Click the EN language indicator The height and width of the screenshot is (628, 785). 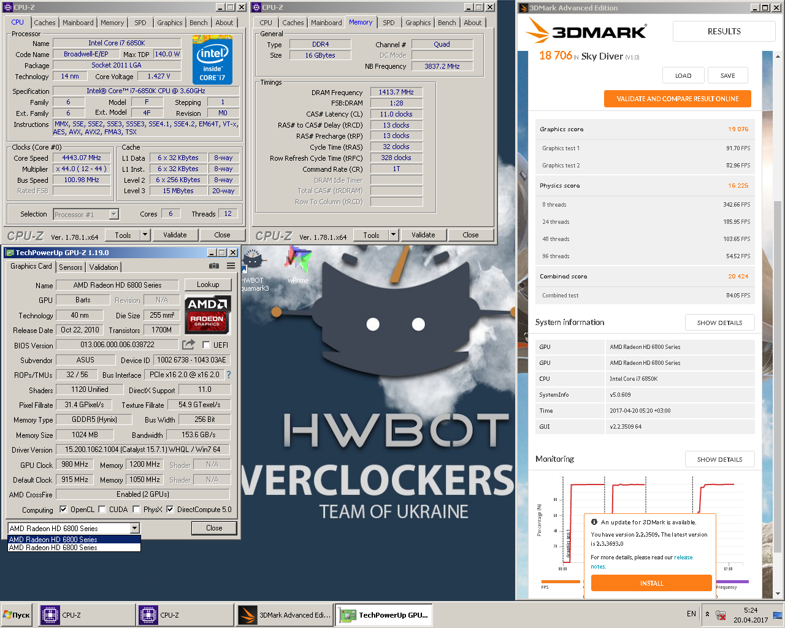click(691, 614)
